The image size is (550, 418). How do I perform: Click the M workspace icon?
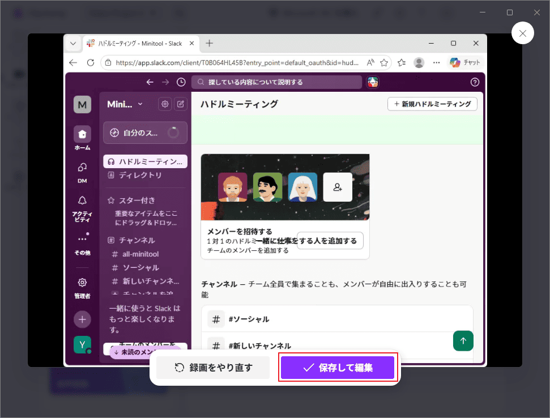point(82,104)
